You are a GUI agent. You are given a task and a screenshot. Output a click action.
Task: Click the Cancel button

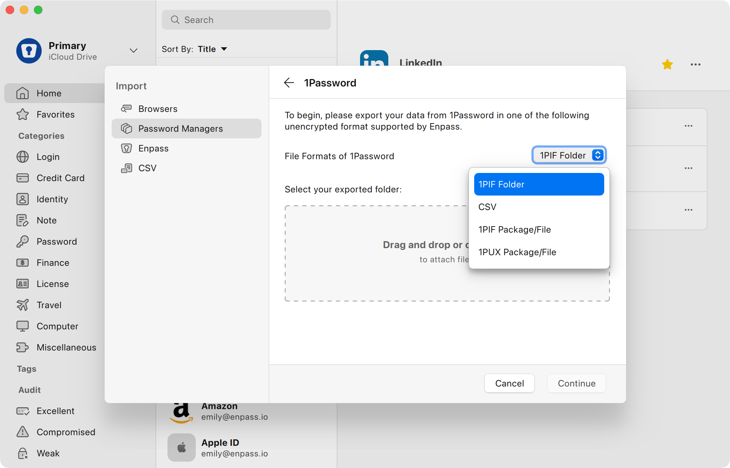[x=509, y=383]
